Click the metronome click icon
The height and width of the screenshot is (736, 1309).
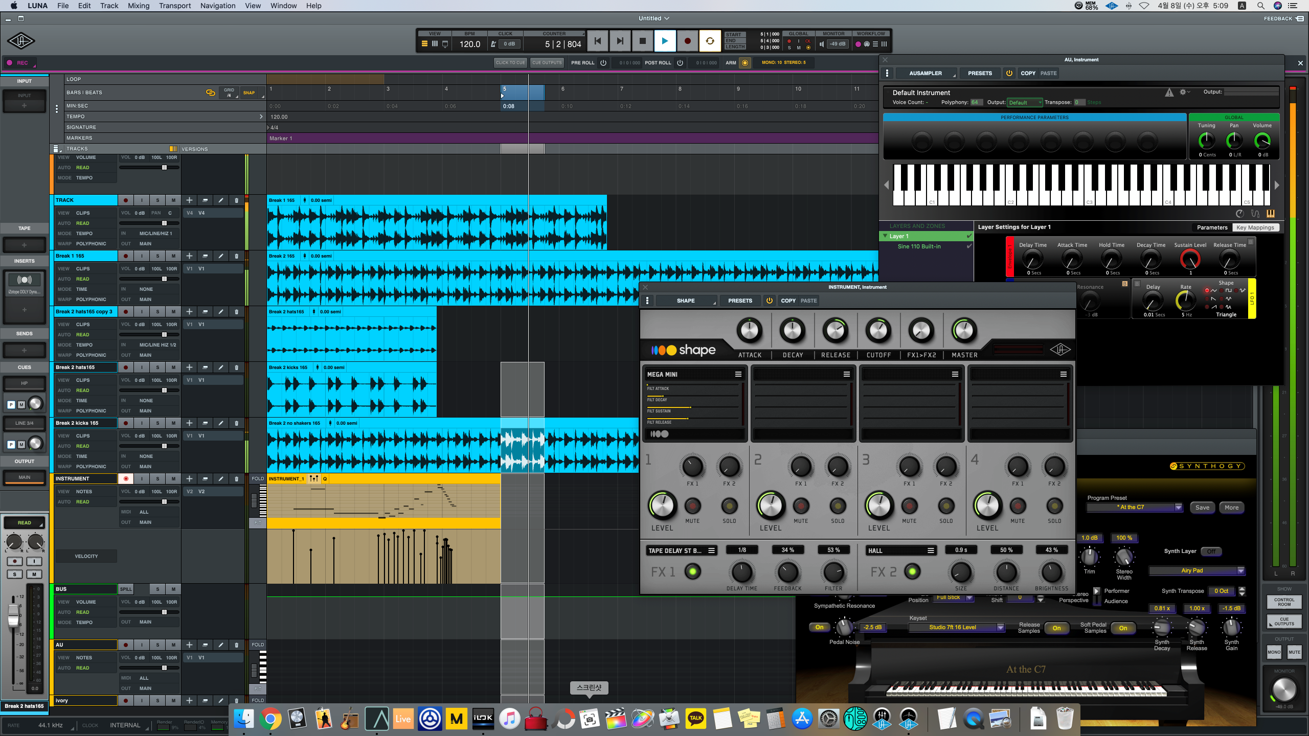coord(493,44)
